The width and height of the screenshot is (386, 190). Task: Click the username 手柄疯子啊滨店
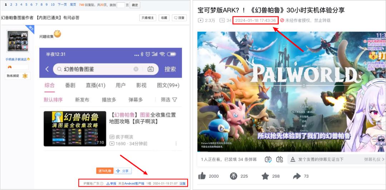click(16, 59)
